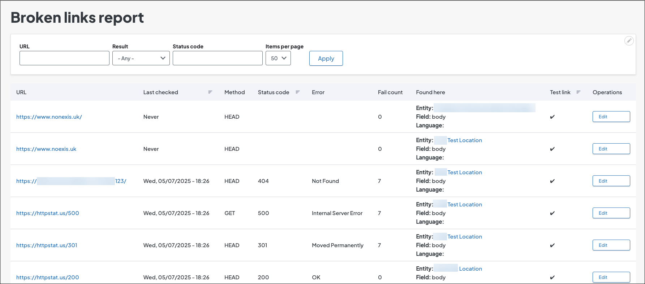Click checkmark in httpstat.us/200 row
The width and height of the screenshot is (645, 284).
pos(552,278)
